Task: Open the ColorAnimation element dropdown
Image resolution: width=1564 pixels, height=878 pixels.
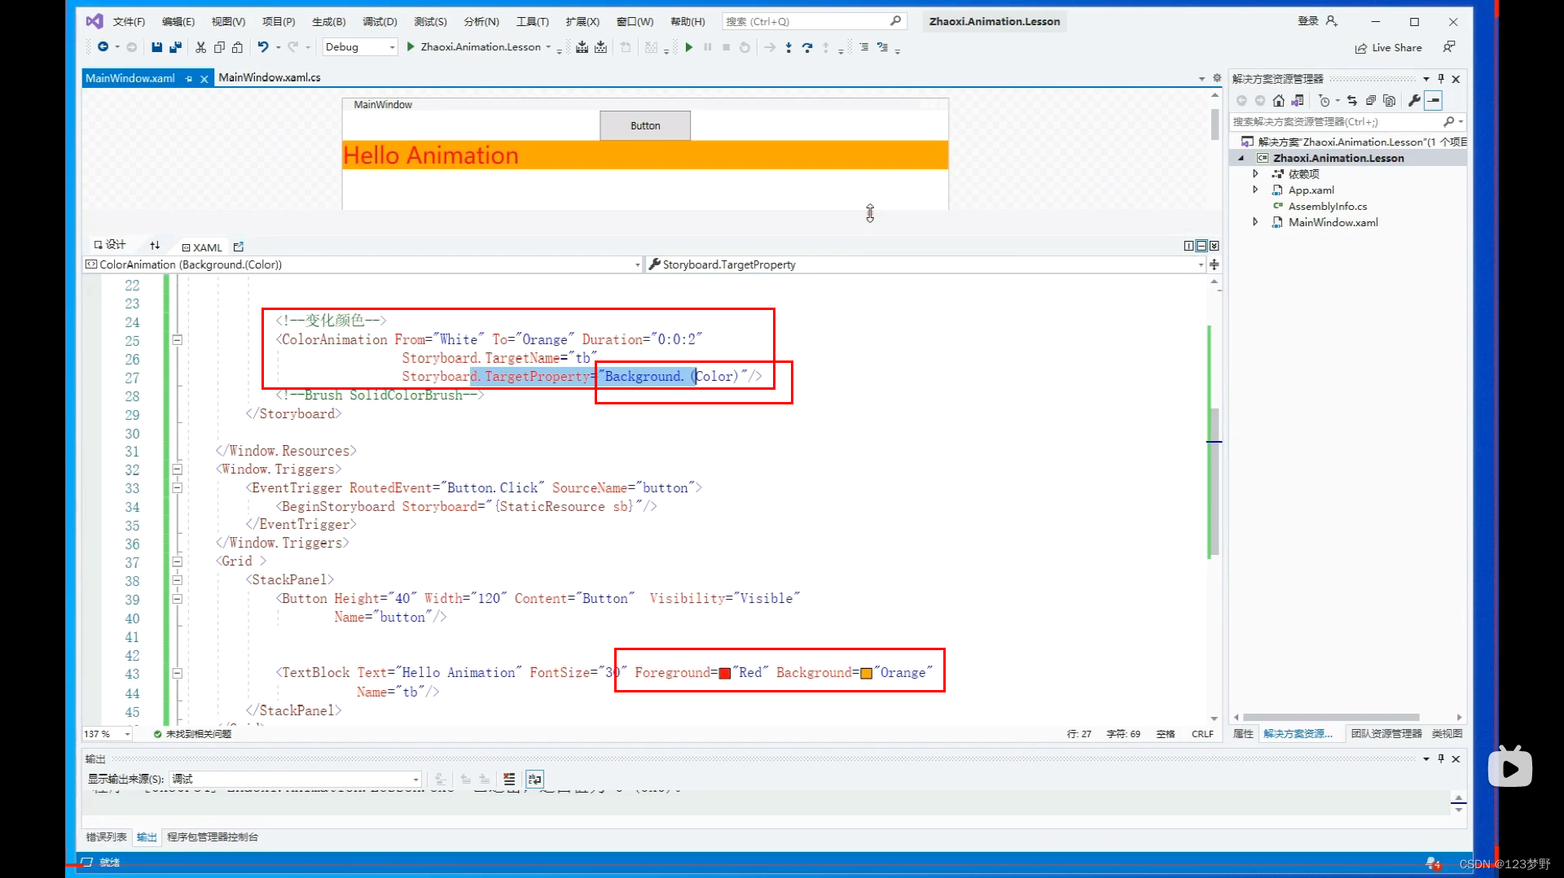Action: pyautogui.click(x=362, y=264)
